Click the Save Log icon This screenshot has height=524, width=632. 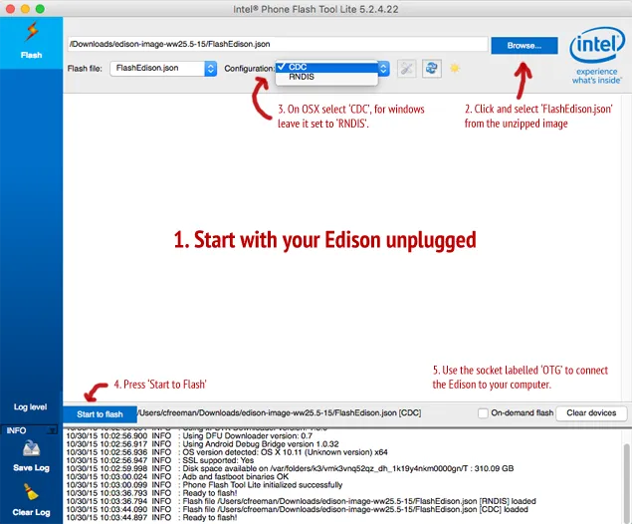pyautogui.click(x=31, y=448)
